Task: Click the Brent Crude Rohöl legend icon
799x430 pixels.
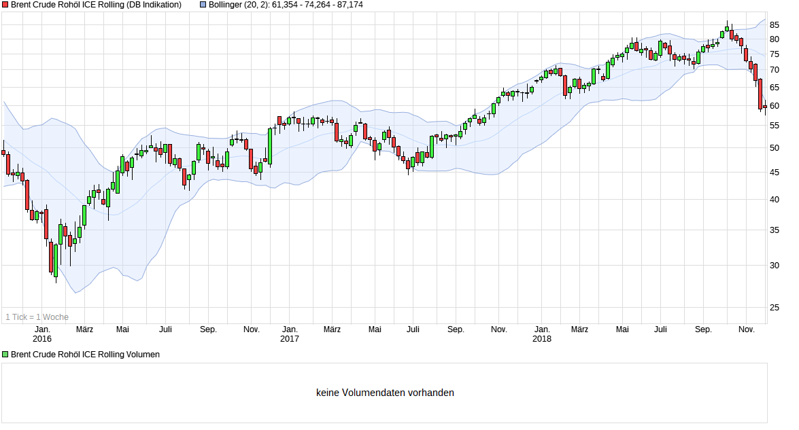Action: pyautogui.click(x=5, y=5)
